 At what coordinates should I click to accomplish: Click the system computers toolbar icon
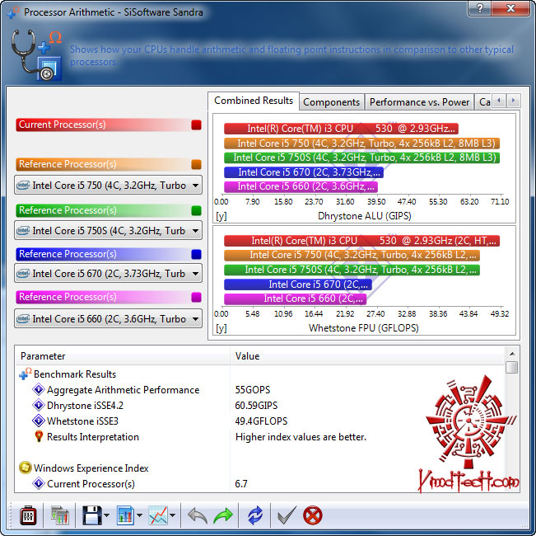(59, 515)
